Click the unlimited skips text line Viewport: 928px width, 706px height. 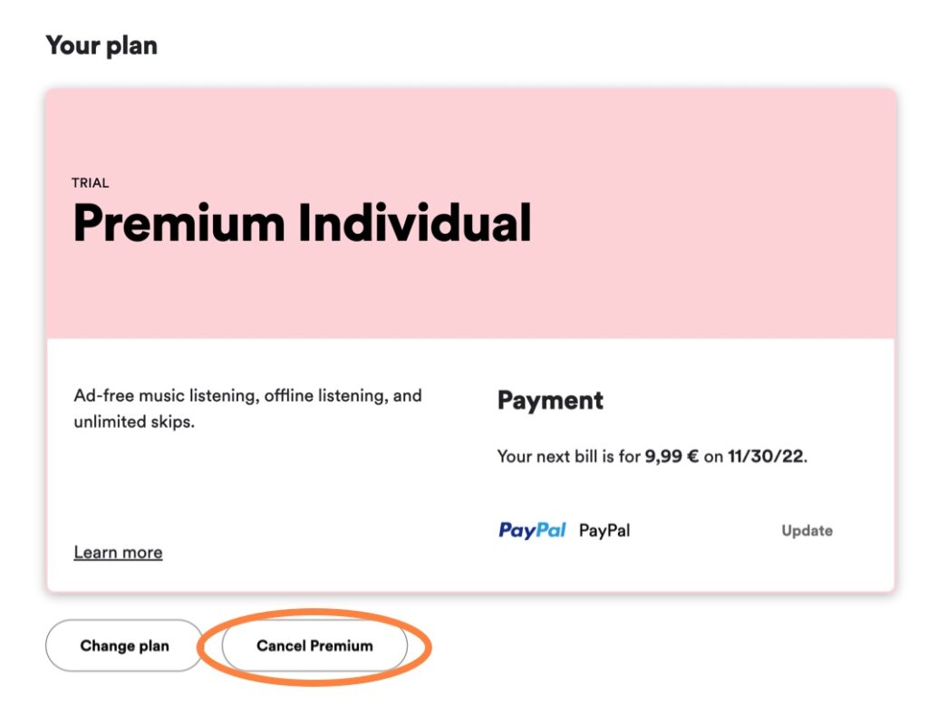click(134, 422)
